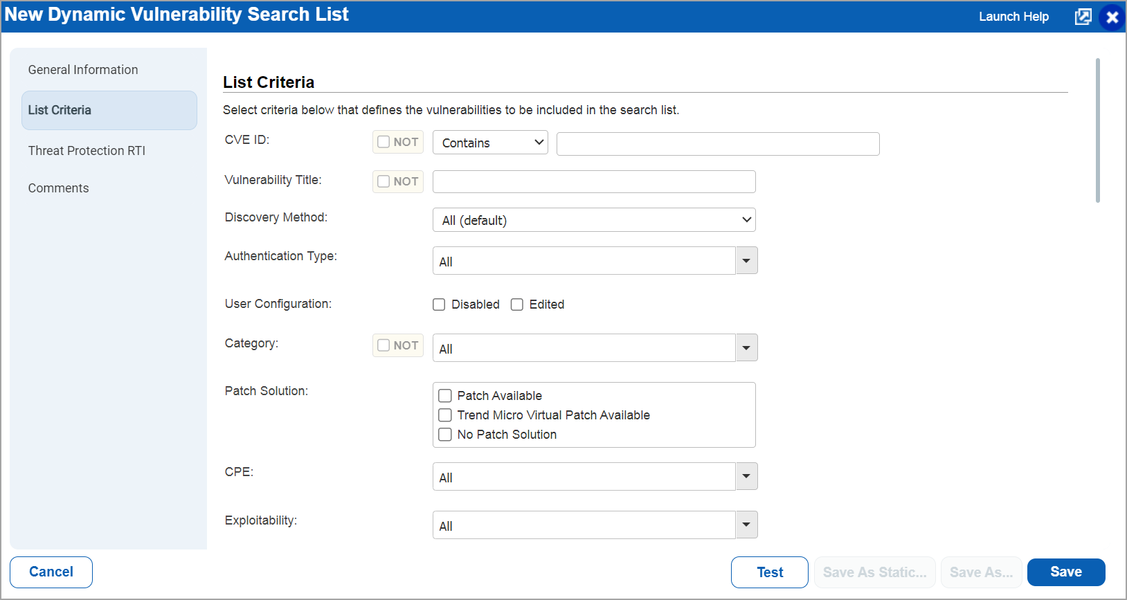Screen dimensions: 1127x600
Task: Click the Vulnerability Title text field
Action: point(593,182)
